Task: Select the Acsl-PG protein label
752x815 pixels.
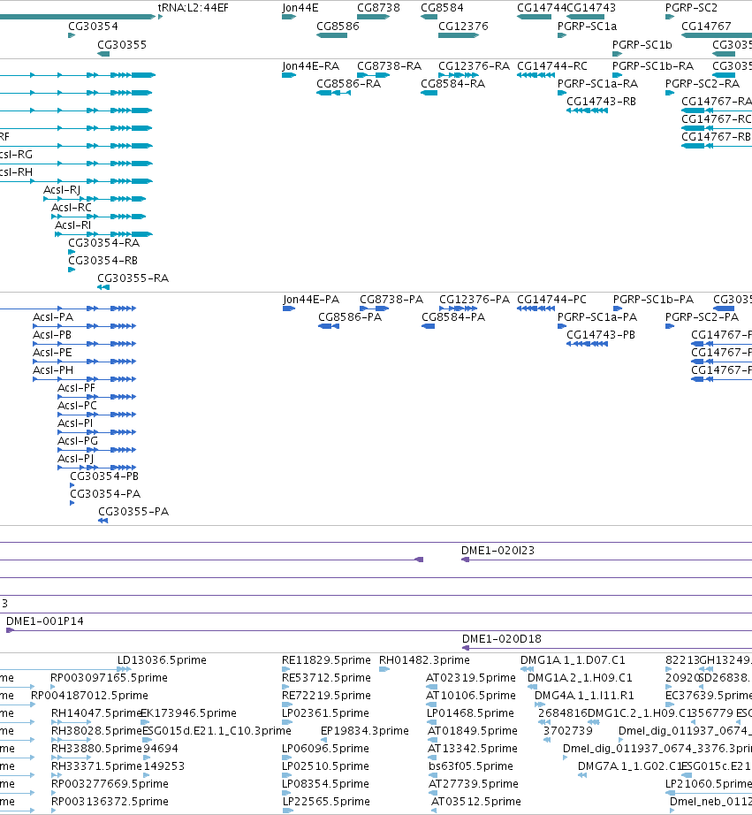Action: click(x=78, y=441)
